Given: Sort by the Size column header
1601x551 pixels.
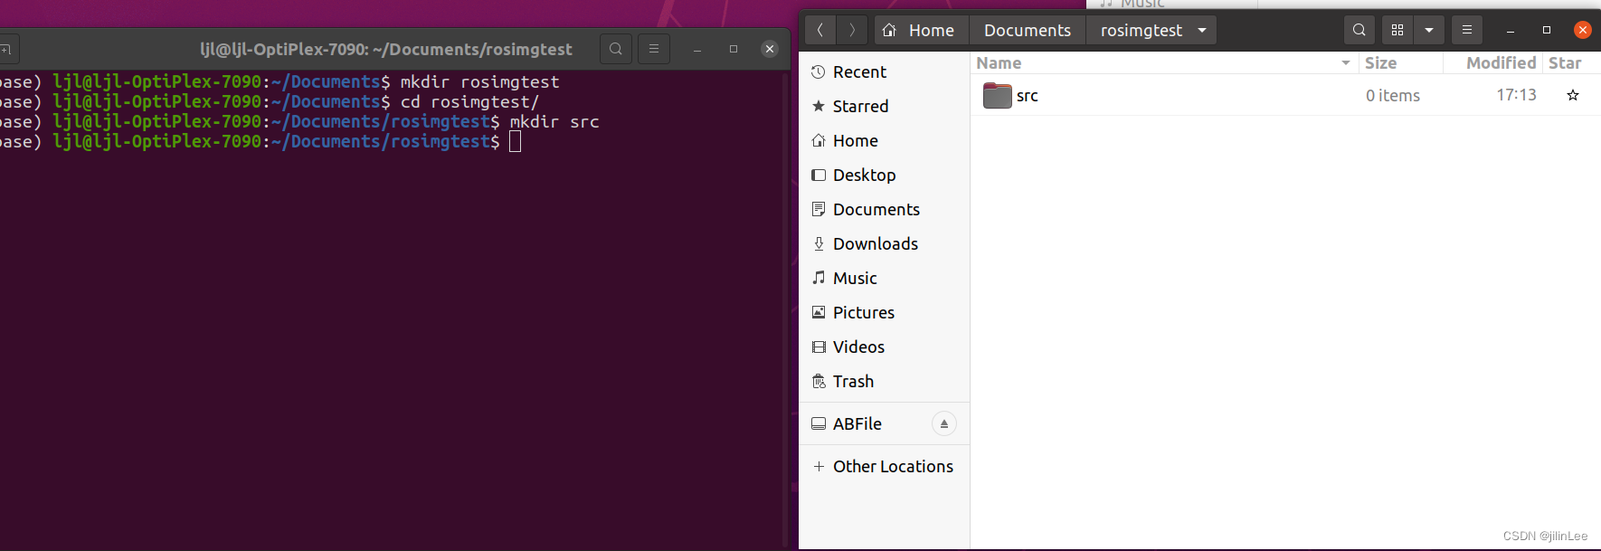Looking at the screenshot, I should [1400, 62].
